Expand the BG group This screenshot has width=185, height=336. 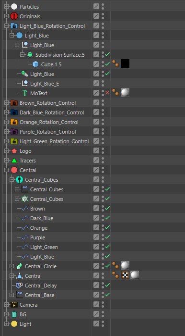(x=6, y=314)
